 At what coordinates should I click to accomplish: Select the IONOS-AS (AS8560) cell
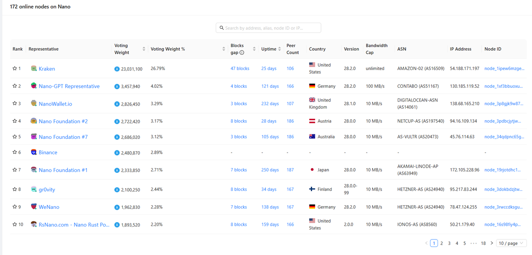coord(417,225)
